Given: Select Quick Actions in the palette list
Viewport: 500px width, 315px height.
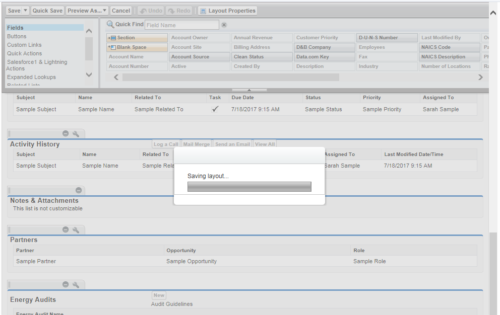Looking at the screenshot, I should pos(24,53).
